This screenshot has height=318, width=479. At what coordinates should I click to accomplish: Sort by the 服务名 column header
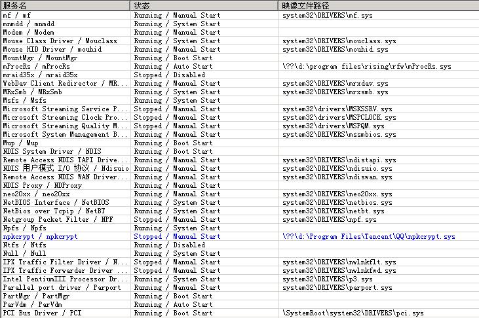[x=65, y=5]
